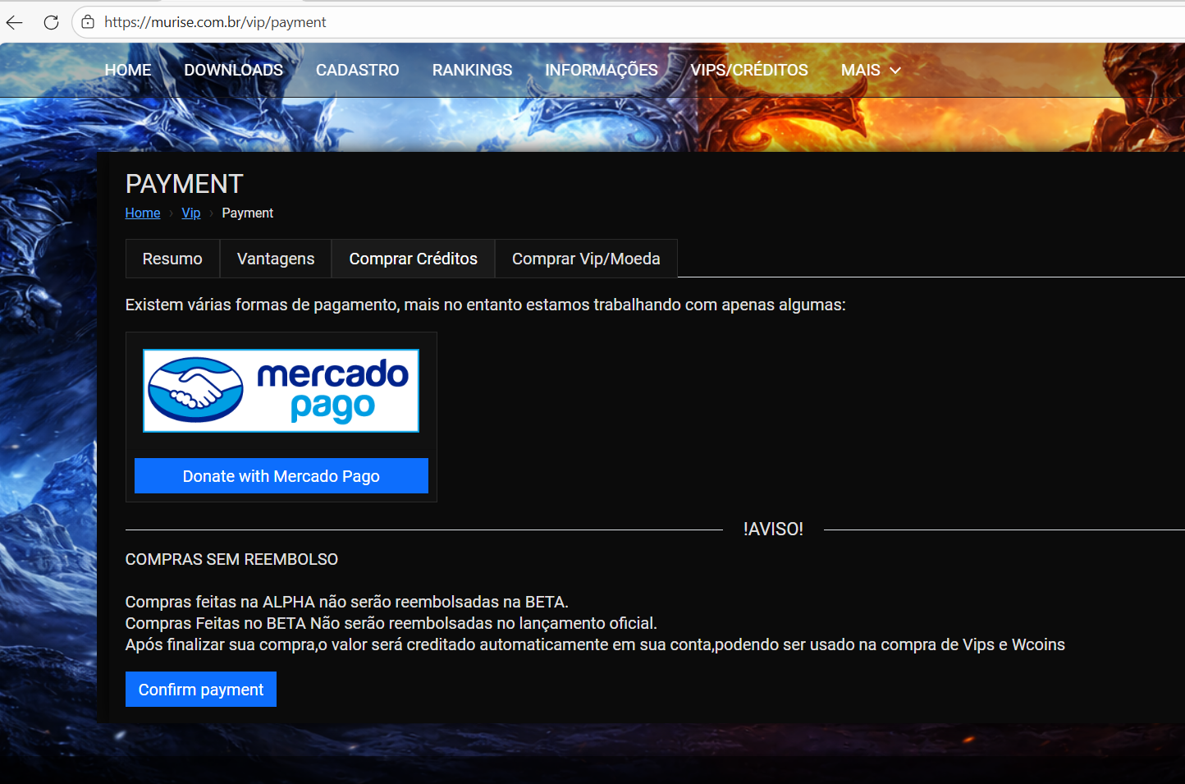Open VIPS/CRÉDITOS from the navigation bar
The image size is (1185, 784).
tap(748, 71)
